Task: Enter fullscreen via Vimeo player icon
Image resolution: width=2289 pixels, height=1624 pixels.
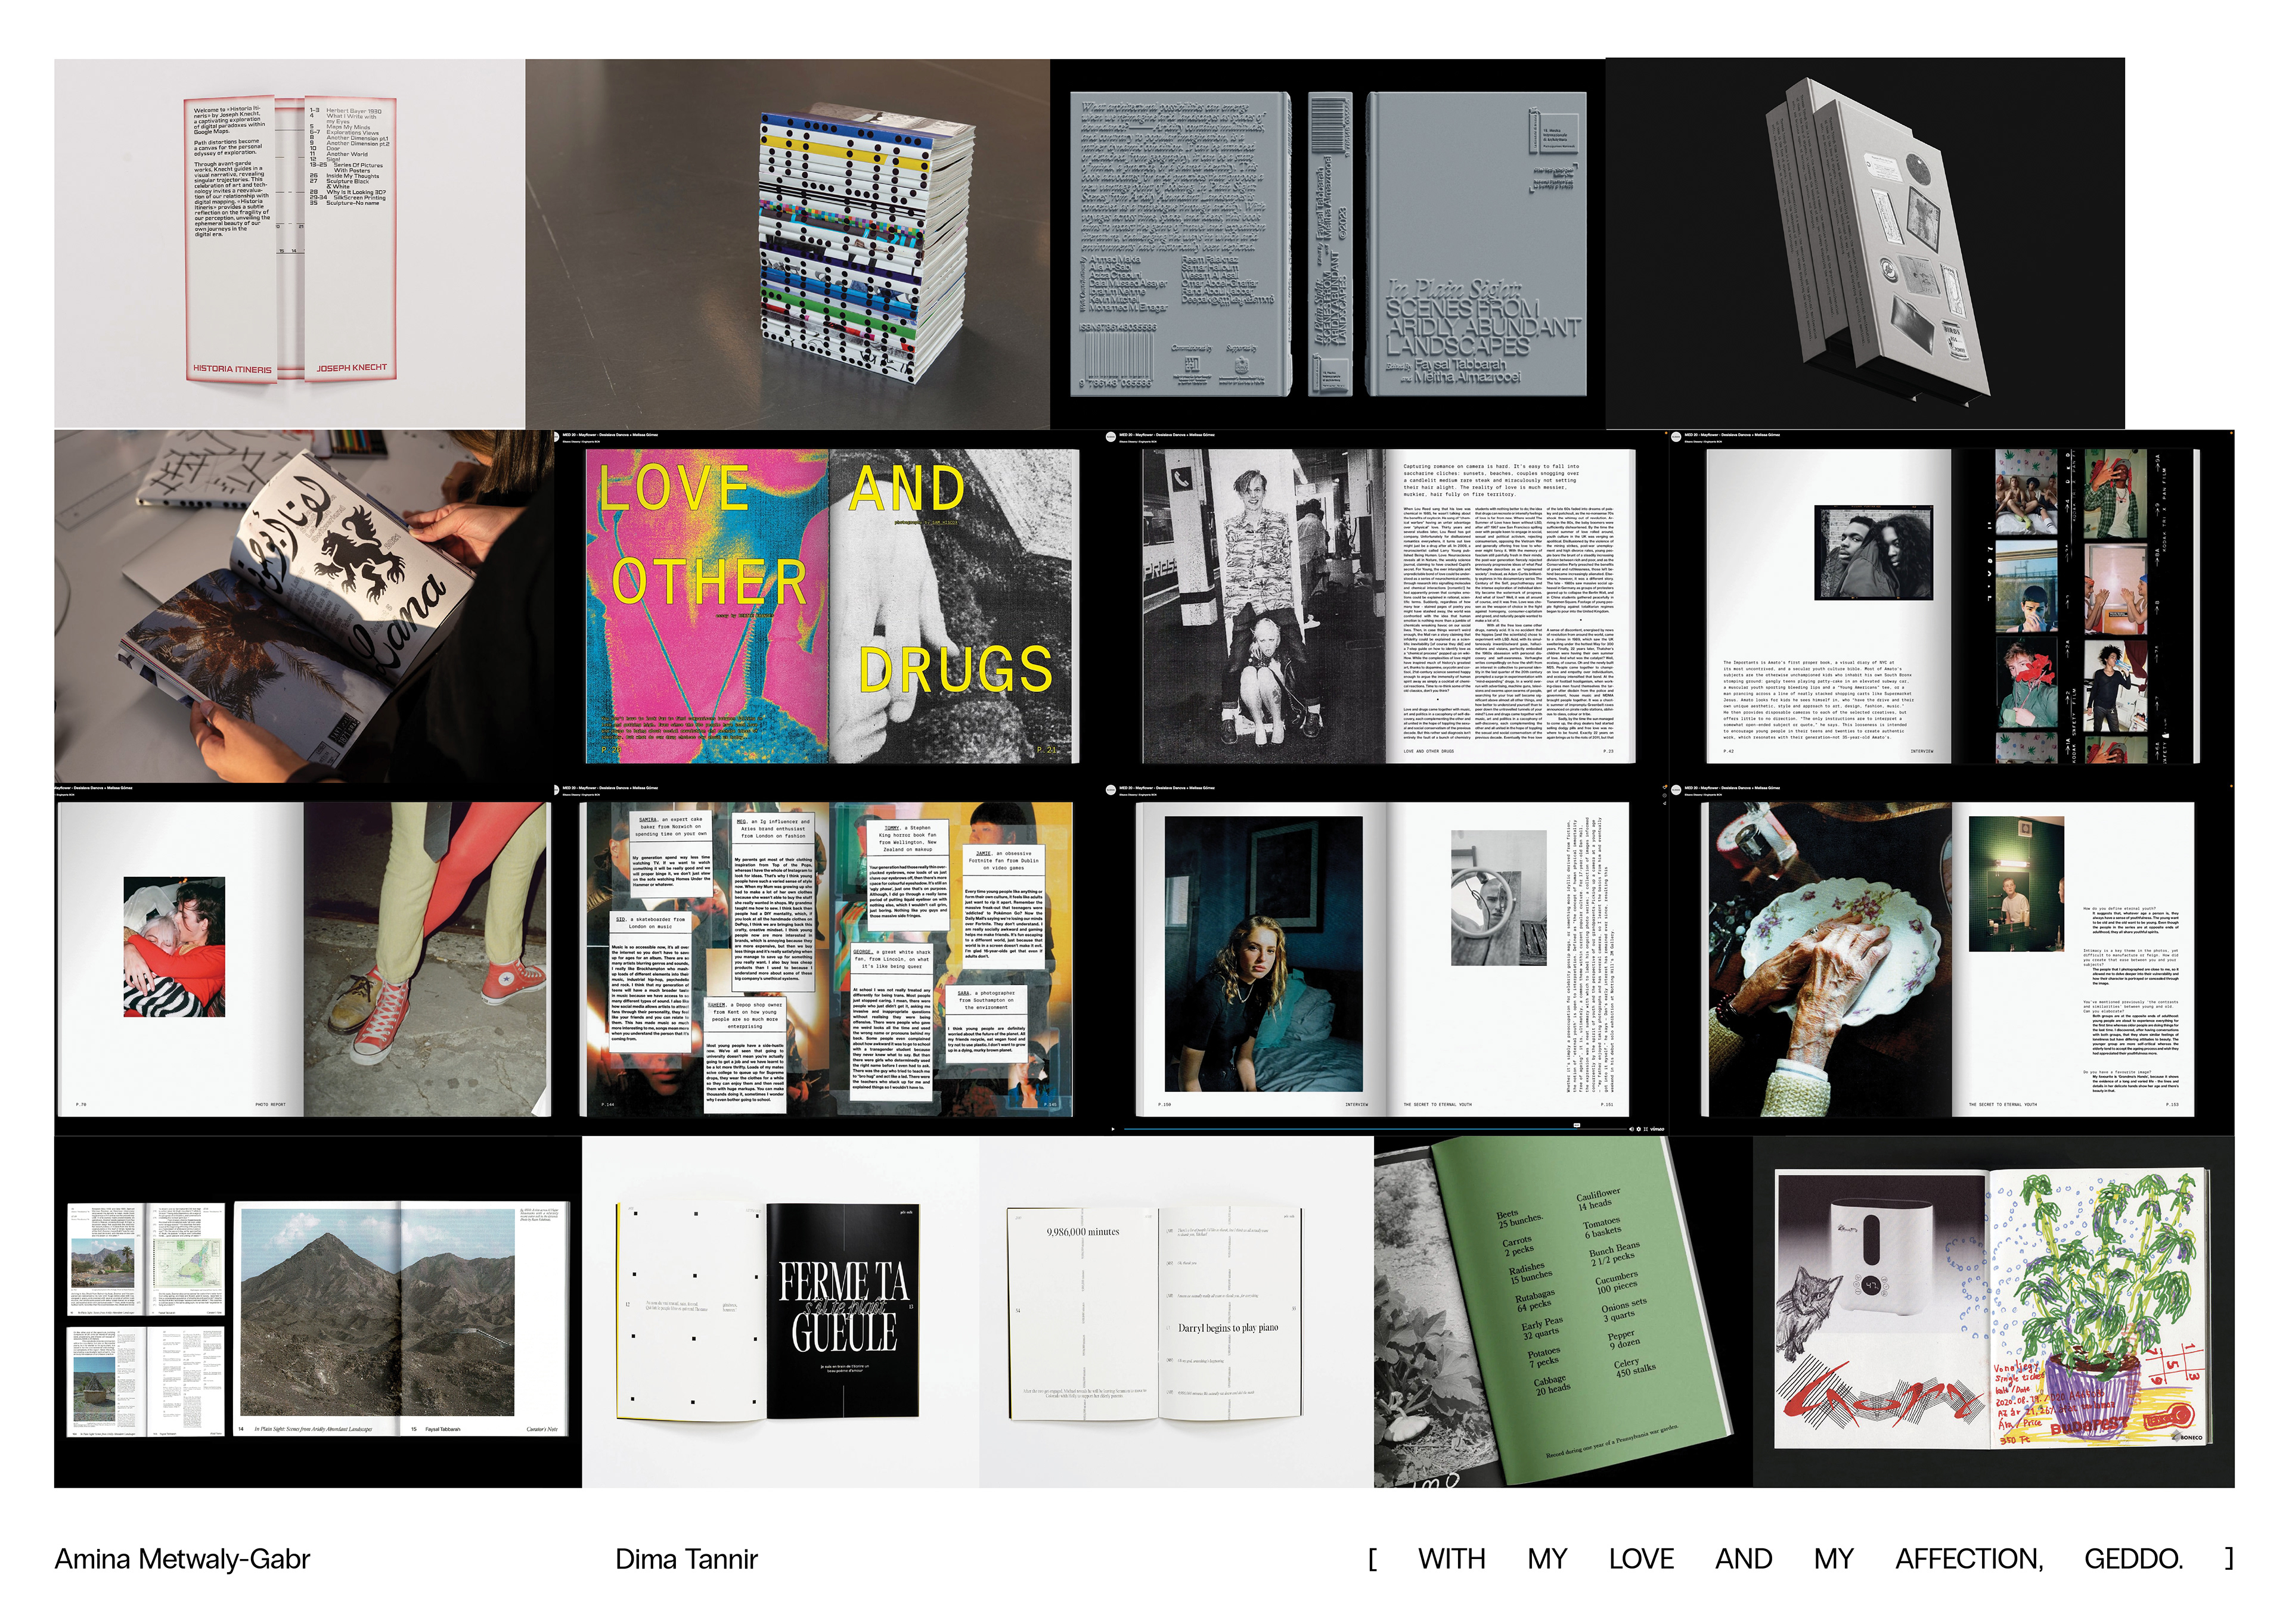Action: coord(1646,1129)
